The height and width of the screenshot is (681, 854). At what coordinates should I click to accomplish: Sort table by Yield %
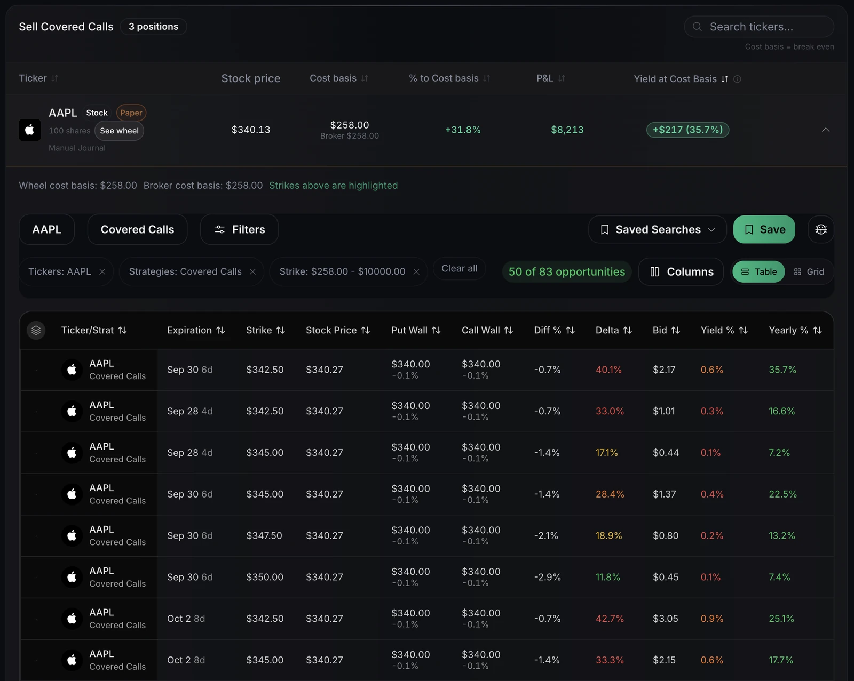pos(724,330)
